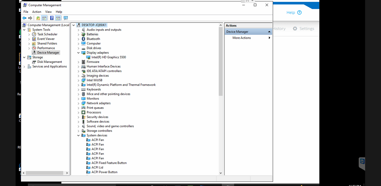Open the File menu
Screen dimensions: 381x186
pos(26,12)
